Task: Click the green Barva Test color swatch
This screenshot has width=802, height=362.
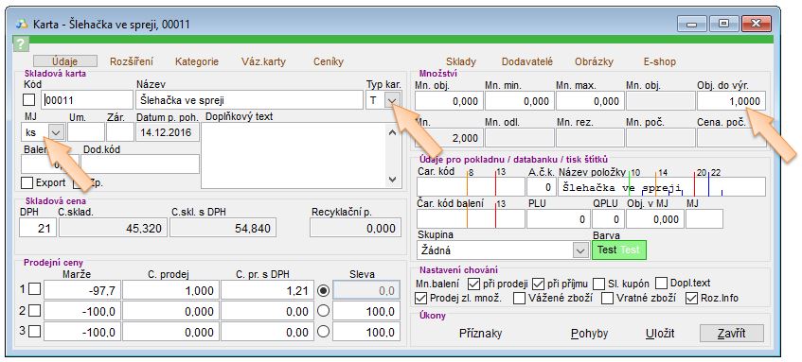Action: (619, 250)
